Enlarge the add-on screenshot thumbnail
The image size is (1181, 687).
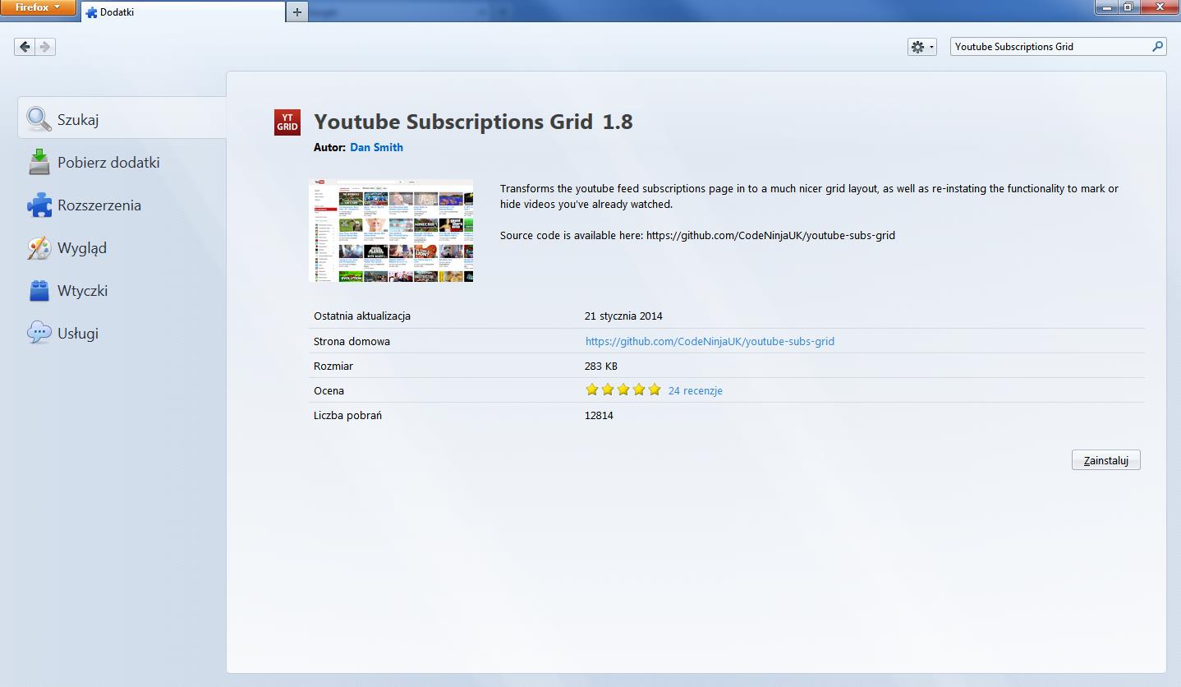[x=391, y=231]
